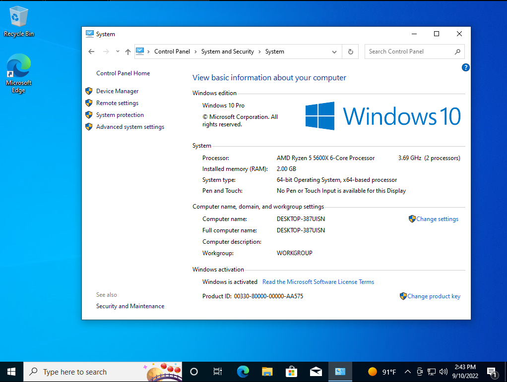Click the Windows 10 Pro edition text
Viewport: 507px width, 382px height.
(x=223, y=106)
